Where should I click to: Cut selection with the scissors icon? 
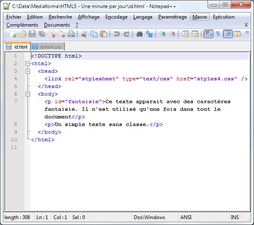click(84, 34)
